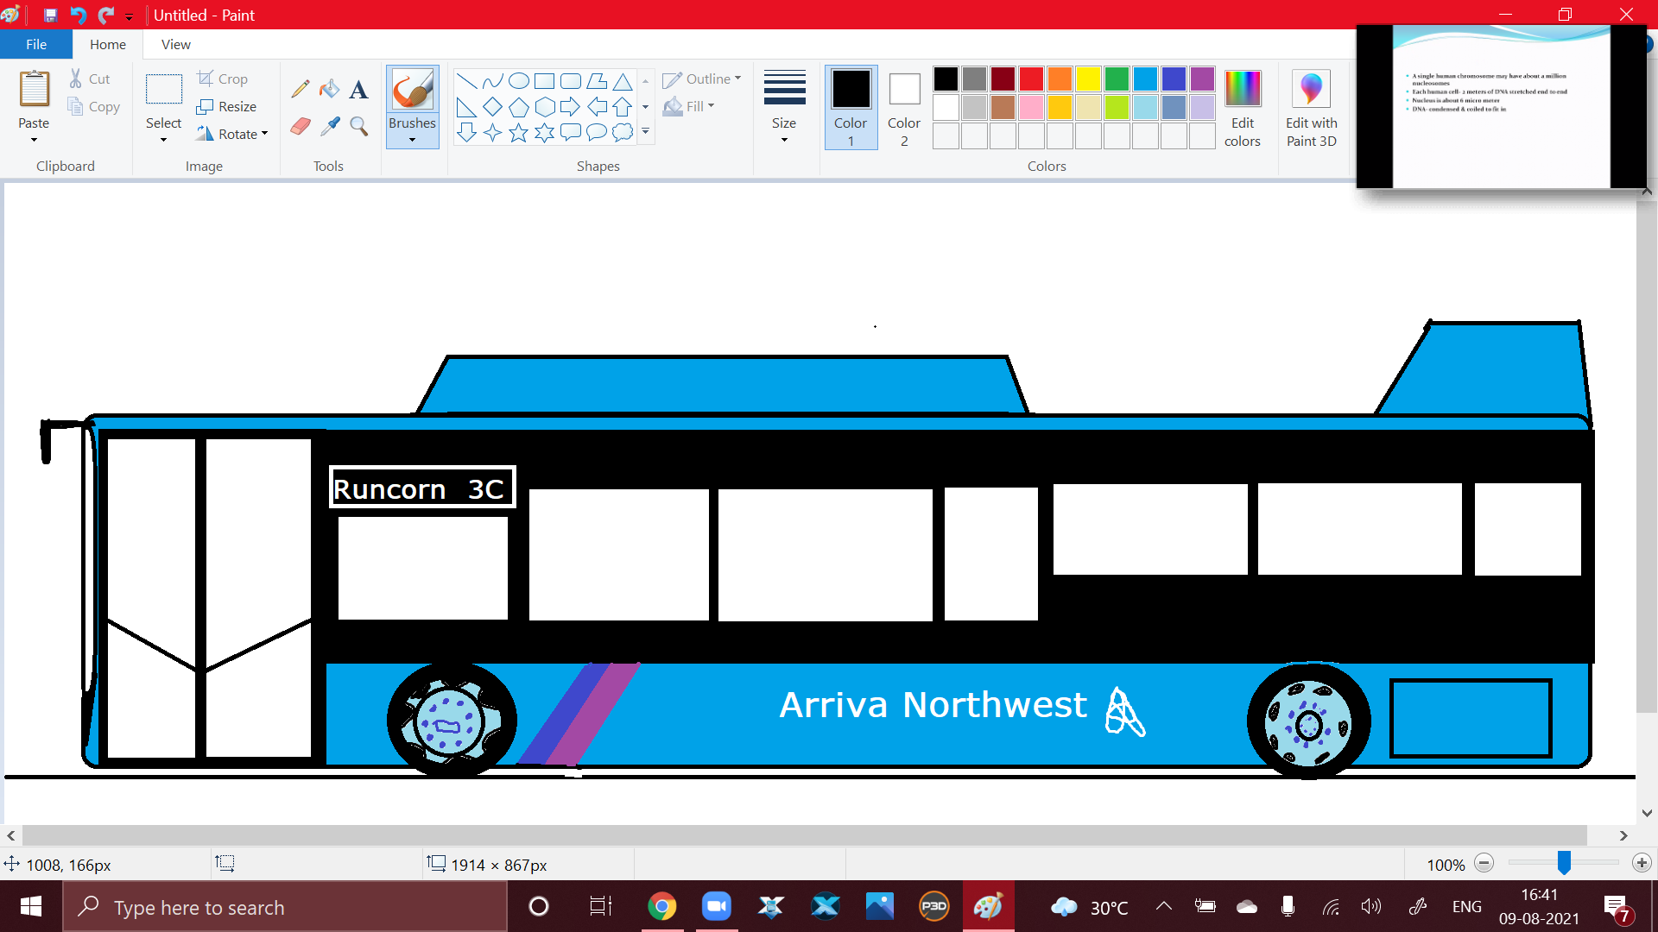Open the Brushes dropdown arrow
This screenshot has height=932, width=1658.
point(412,140)
